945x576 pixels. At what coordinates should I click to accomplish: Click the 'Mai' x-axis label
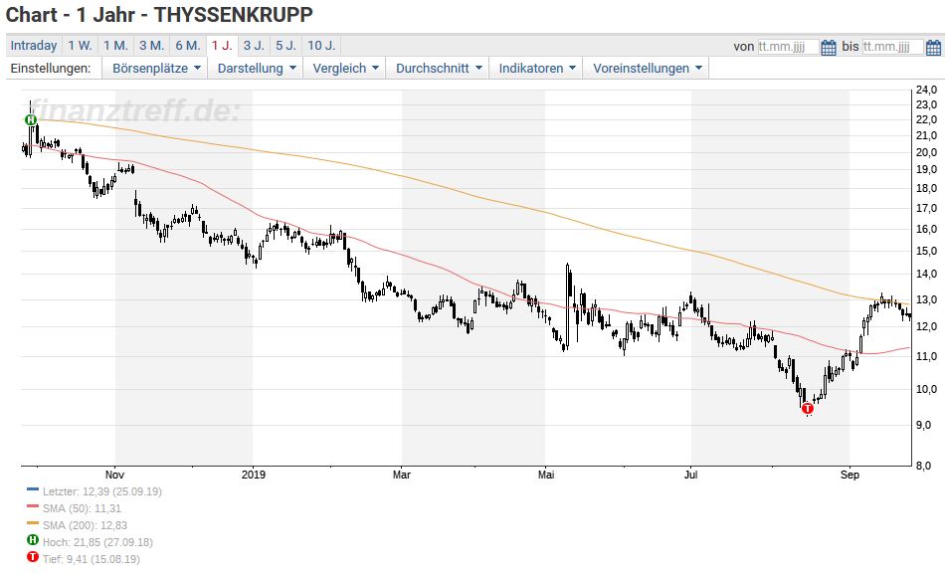pos(546,475)
